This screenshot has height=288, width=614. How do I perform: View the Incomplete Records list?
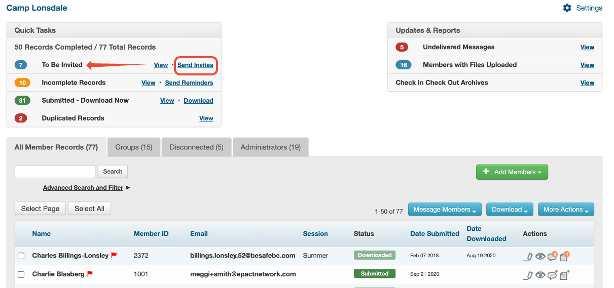(x=149, y=83)
